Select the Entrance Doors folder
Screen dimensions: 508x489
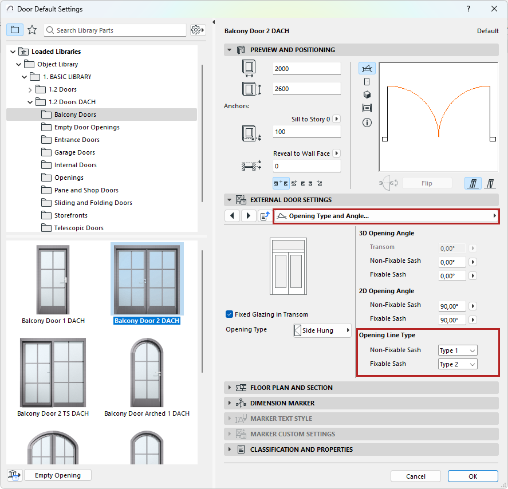(x=77, y=140)
